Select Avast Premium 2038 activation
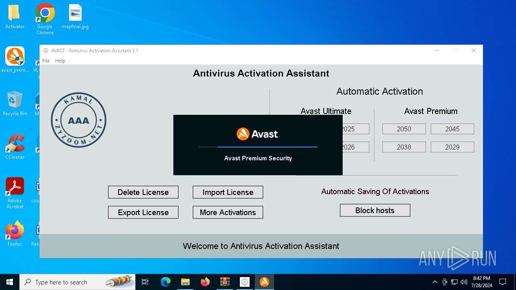The image size is (516, 290). [404, 147]
